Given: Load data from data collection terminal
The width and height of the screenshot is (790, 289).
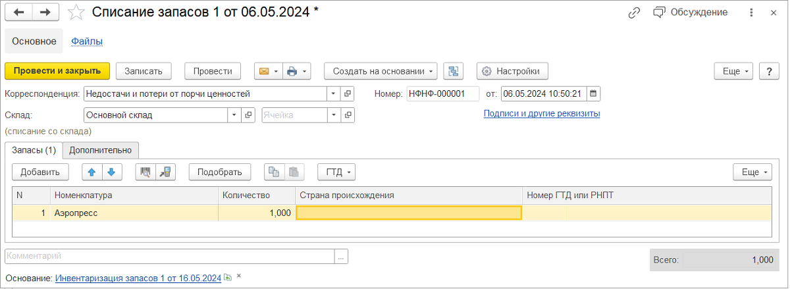Looking at the screenshot, I should coord(166,172).
